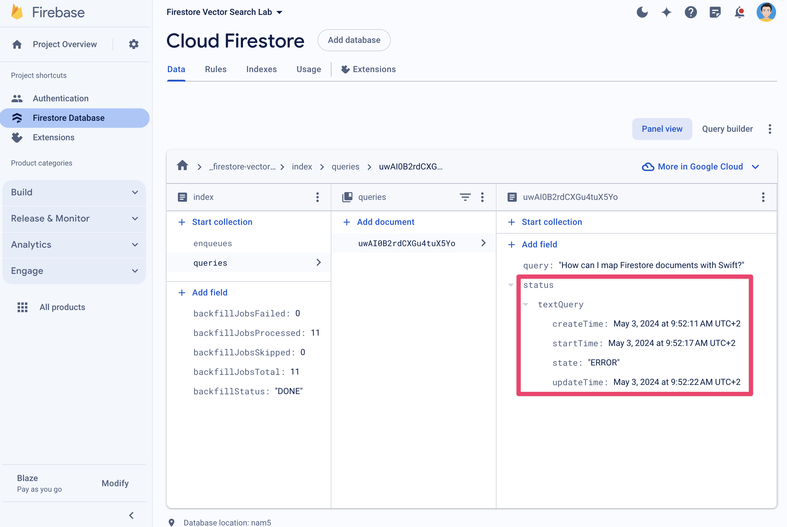Click the More in Google Cloud dropdown
787x527 pixels.
pos(701,166)
